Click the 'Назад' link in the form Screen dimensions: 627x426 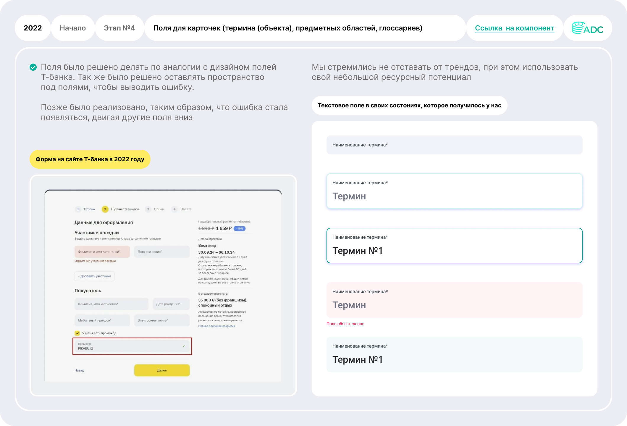[x=79, y=370]
